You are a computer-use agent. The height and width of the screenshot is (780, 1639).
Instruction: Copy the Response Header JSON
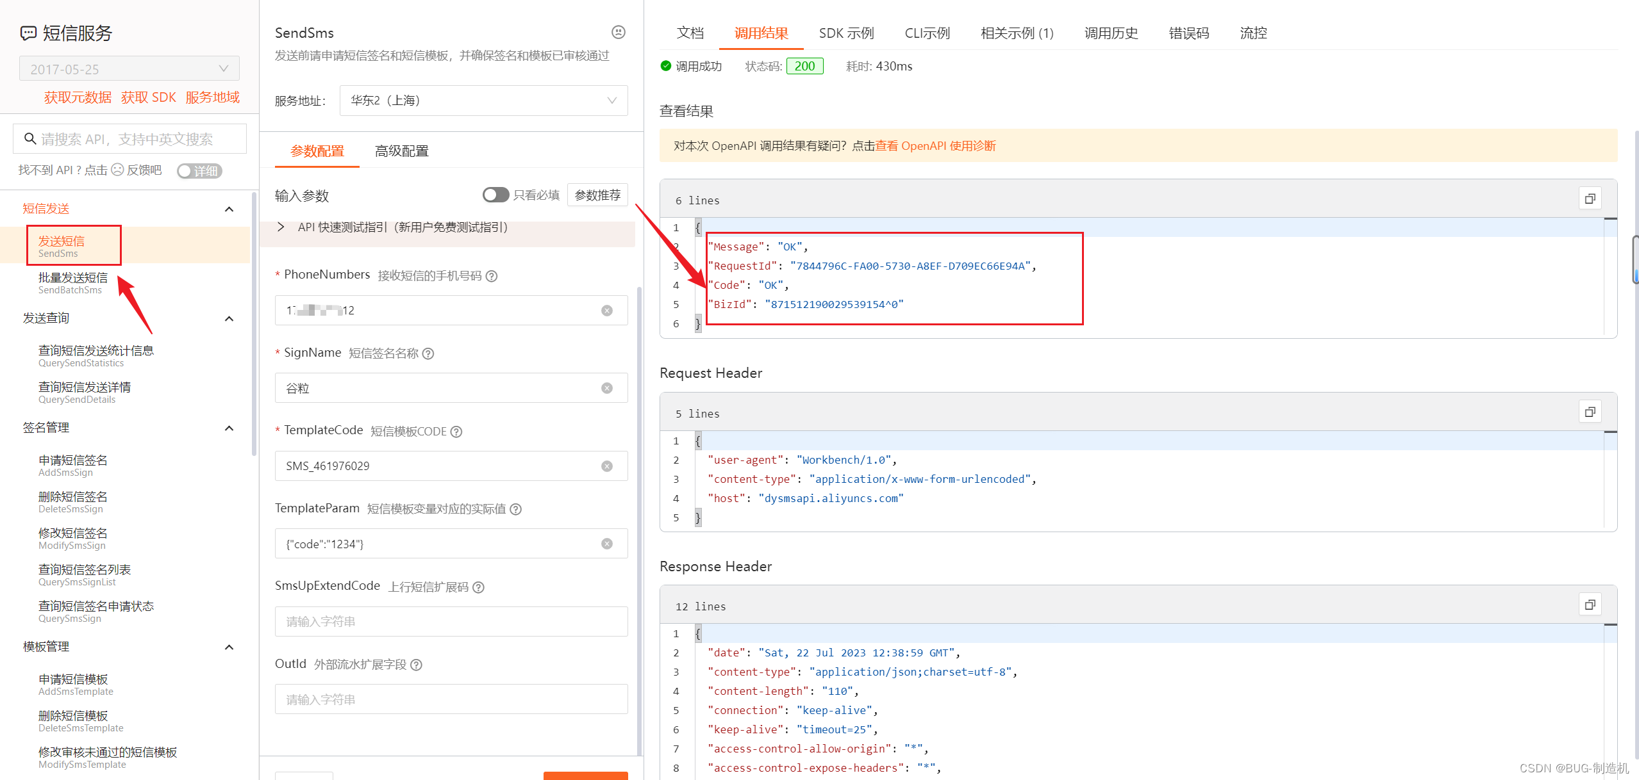(x=1590, y=605)
